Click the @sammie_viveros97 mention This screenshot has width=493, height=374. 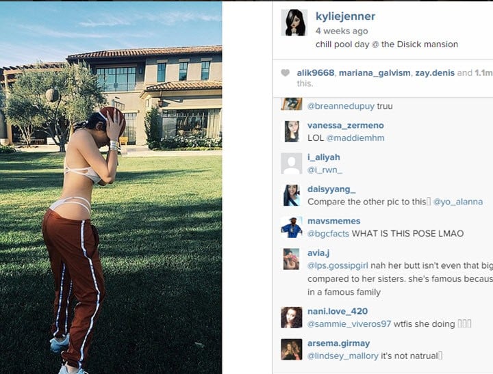pyautogui.click(x=349, y=324)
